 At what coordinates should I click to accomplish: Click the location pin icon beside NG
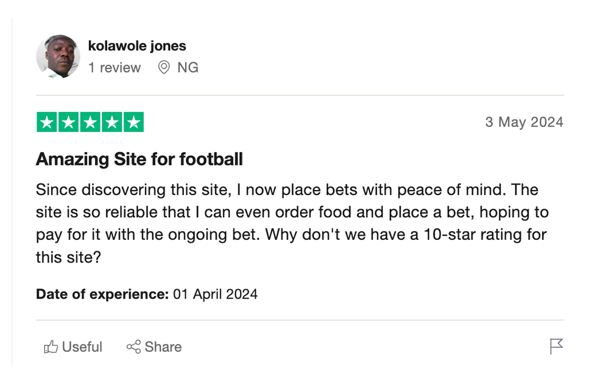pyautogui.click(x=163, y=67)
